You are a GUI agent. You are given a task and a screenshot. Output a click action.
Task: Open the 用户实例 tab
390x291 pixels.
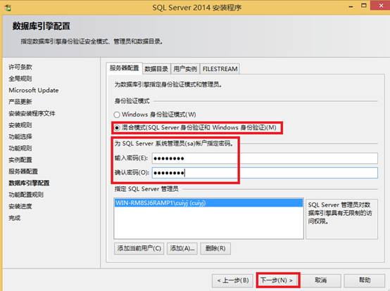(x=185, y=69)
